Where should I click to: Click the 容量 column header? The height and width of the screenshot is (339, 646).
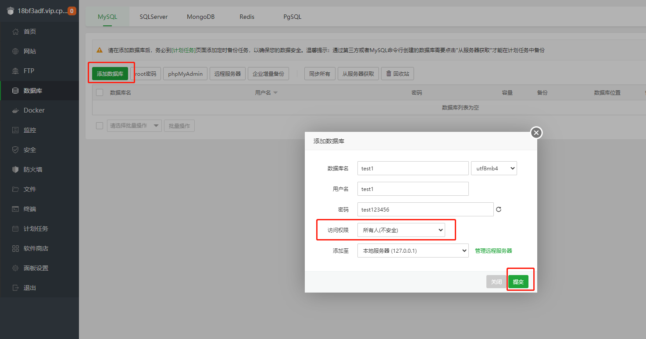[x=507, y=93]
